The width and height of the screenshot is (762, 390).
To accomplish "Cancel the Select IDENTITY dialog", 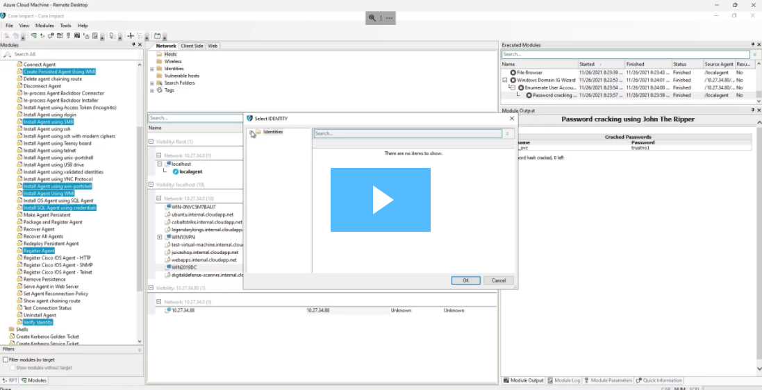I will [498, 280].
